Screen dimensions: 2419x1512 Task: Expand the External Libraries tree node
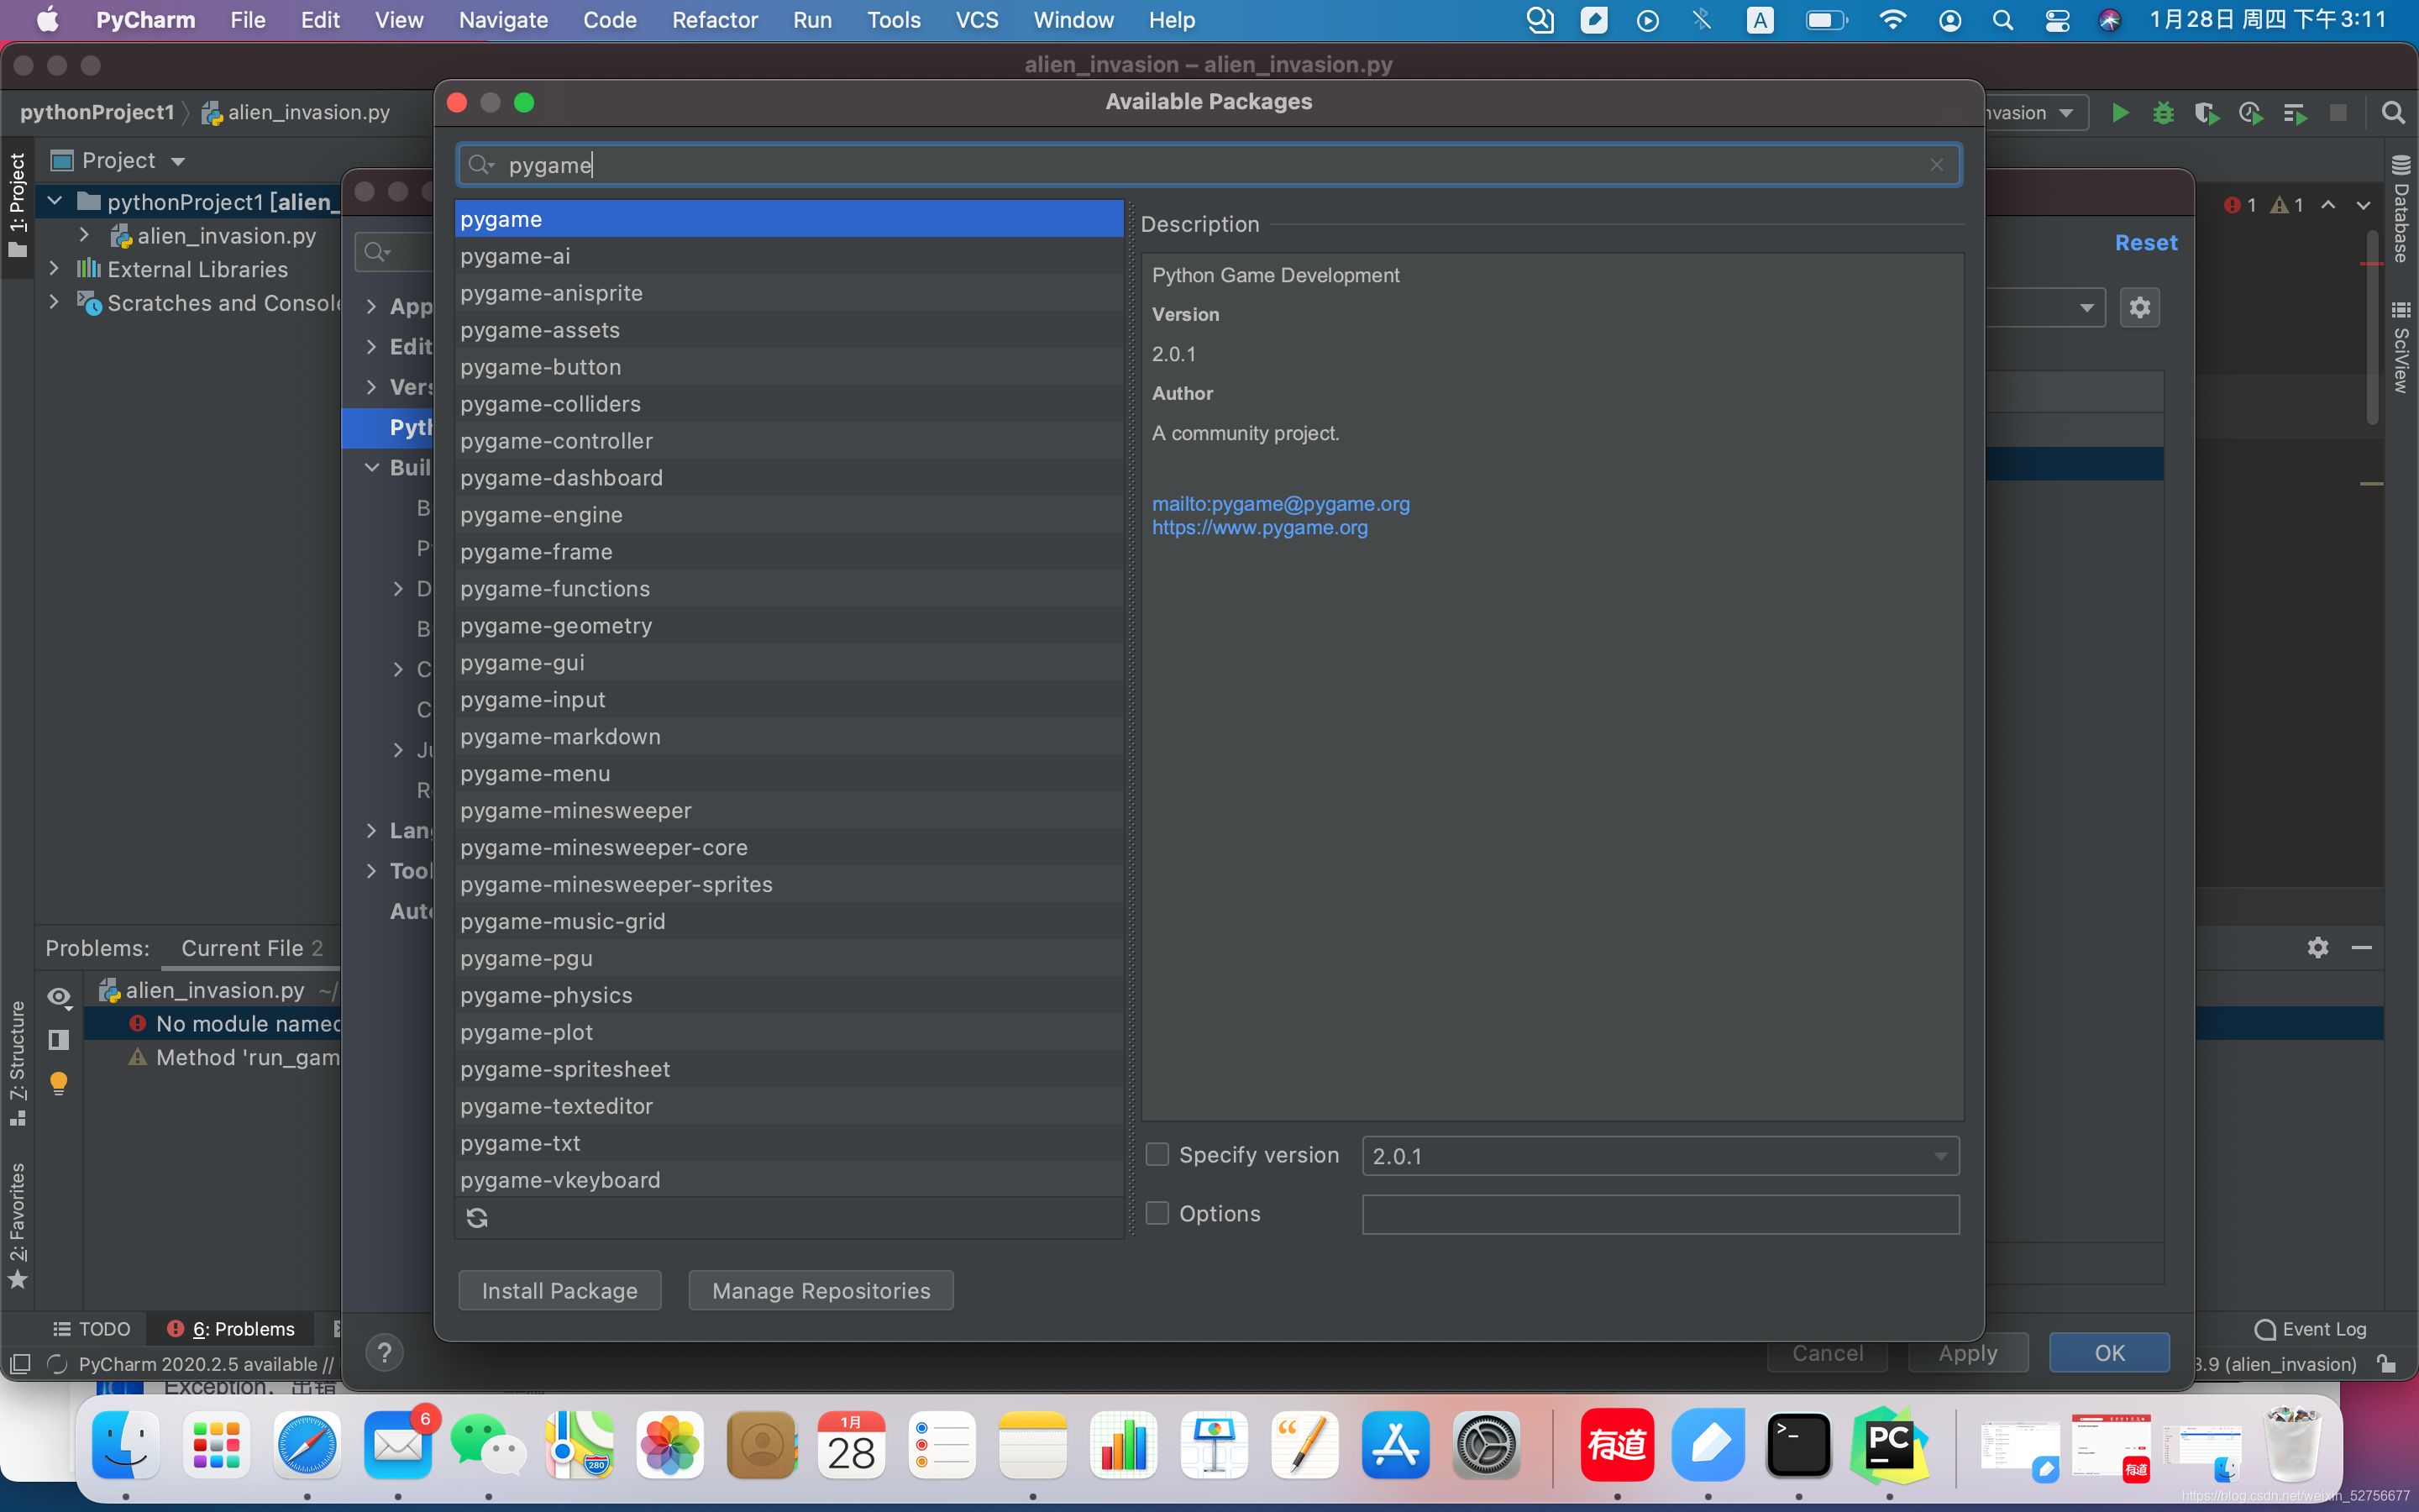click(55, 269)
